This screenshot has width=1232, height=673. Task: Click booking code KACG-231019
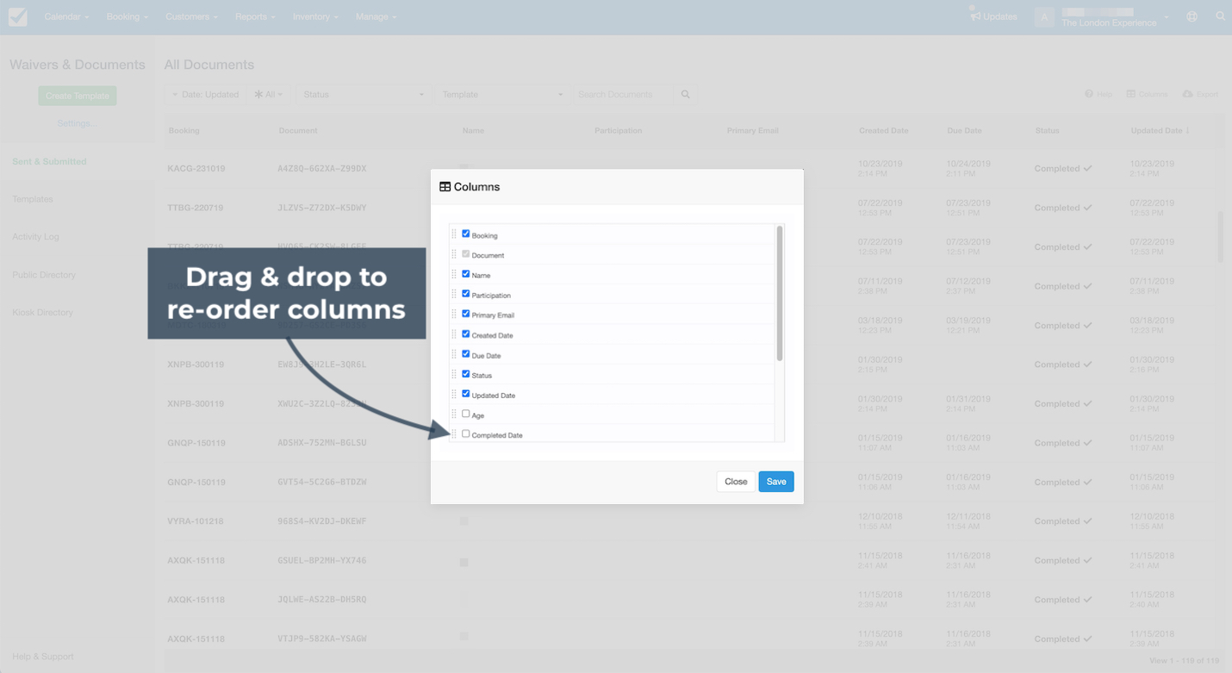(196, 169)
